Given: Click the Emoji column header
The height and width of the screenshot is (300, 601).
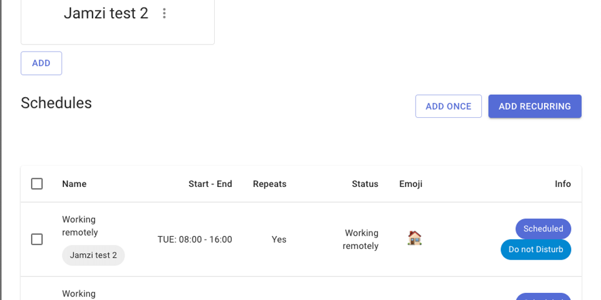Looking at the screenshot, I should [x=411, y=184].
